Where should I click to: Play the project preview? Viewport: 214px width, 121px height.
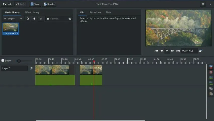tap(167, 51)
